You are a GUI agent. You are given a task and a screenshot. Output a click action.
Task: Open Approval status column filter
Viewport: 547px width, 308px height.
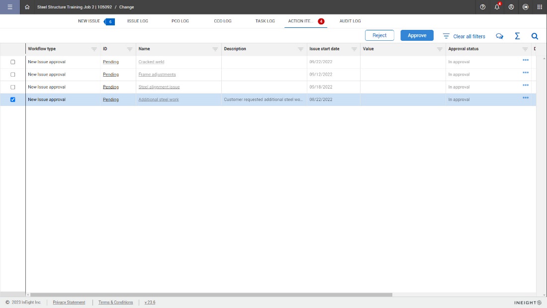pyautogui.click(x=525, y=49)
